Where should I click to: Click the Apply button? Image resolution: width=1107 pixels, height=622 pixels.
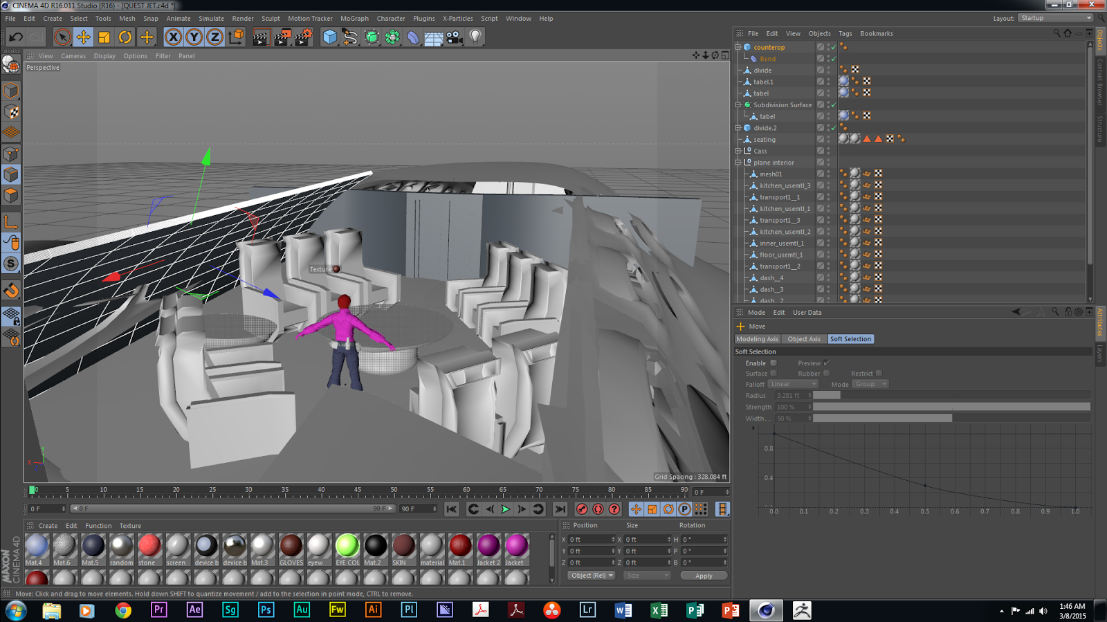(704, 576)
